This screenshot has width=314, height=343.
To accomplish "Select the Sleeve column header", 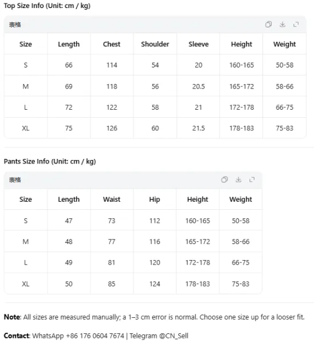I will point(198,44).
